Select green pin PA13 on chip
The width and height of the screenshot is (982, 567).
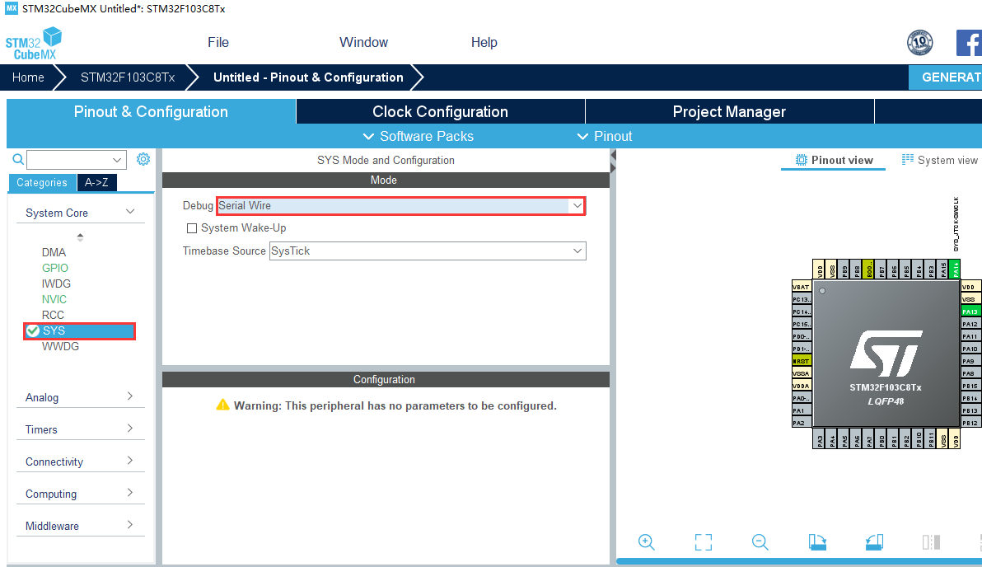coord(970,312)
